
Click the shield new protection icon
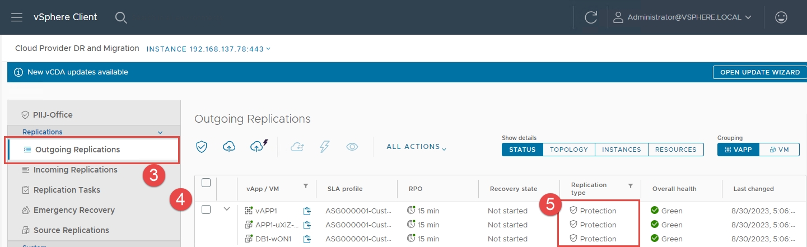[202, 147]
